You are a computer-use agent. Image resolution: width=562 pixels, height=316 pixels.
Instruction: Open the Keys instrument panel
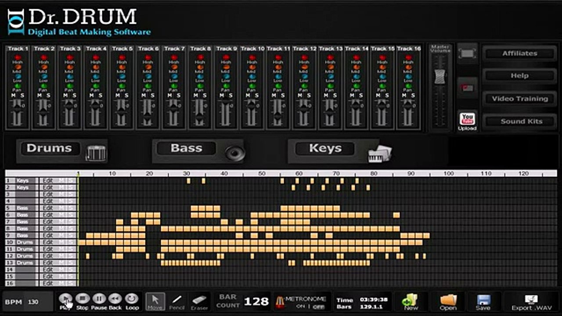pyautogui.click(x=325, y=148)
